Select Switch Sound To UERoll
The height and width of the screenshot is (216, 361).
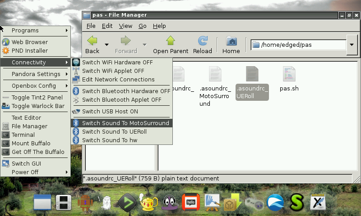[114, 131]
